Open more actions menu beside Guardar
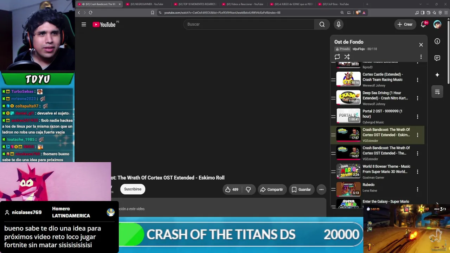450x253 pixels. [x=321, y=190]
